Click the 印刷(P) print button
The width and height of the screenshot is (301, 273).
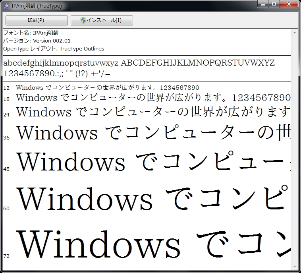point(37,20)
